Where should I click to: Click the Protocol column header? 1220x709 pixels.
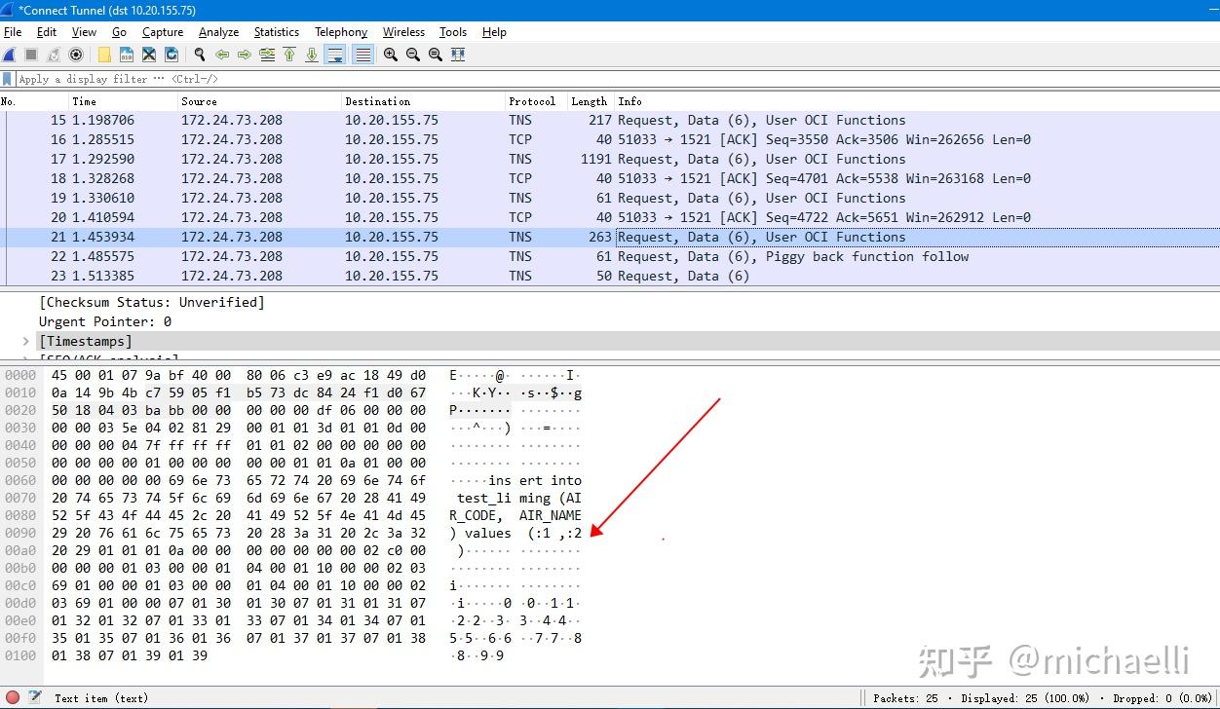coord(533,101)
